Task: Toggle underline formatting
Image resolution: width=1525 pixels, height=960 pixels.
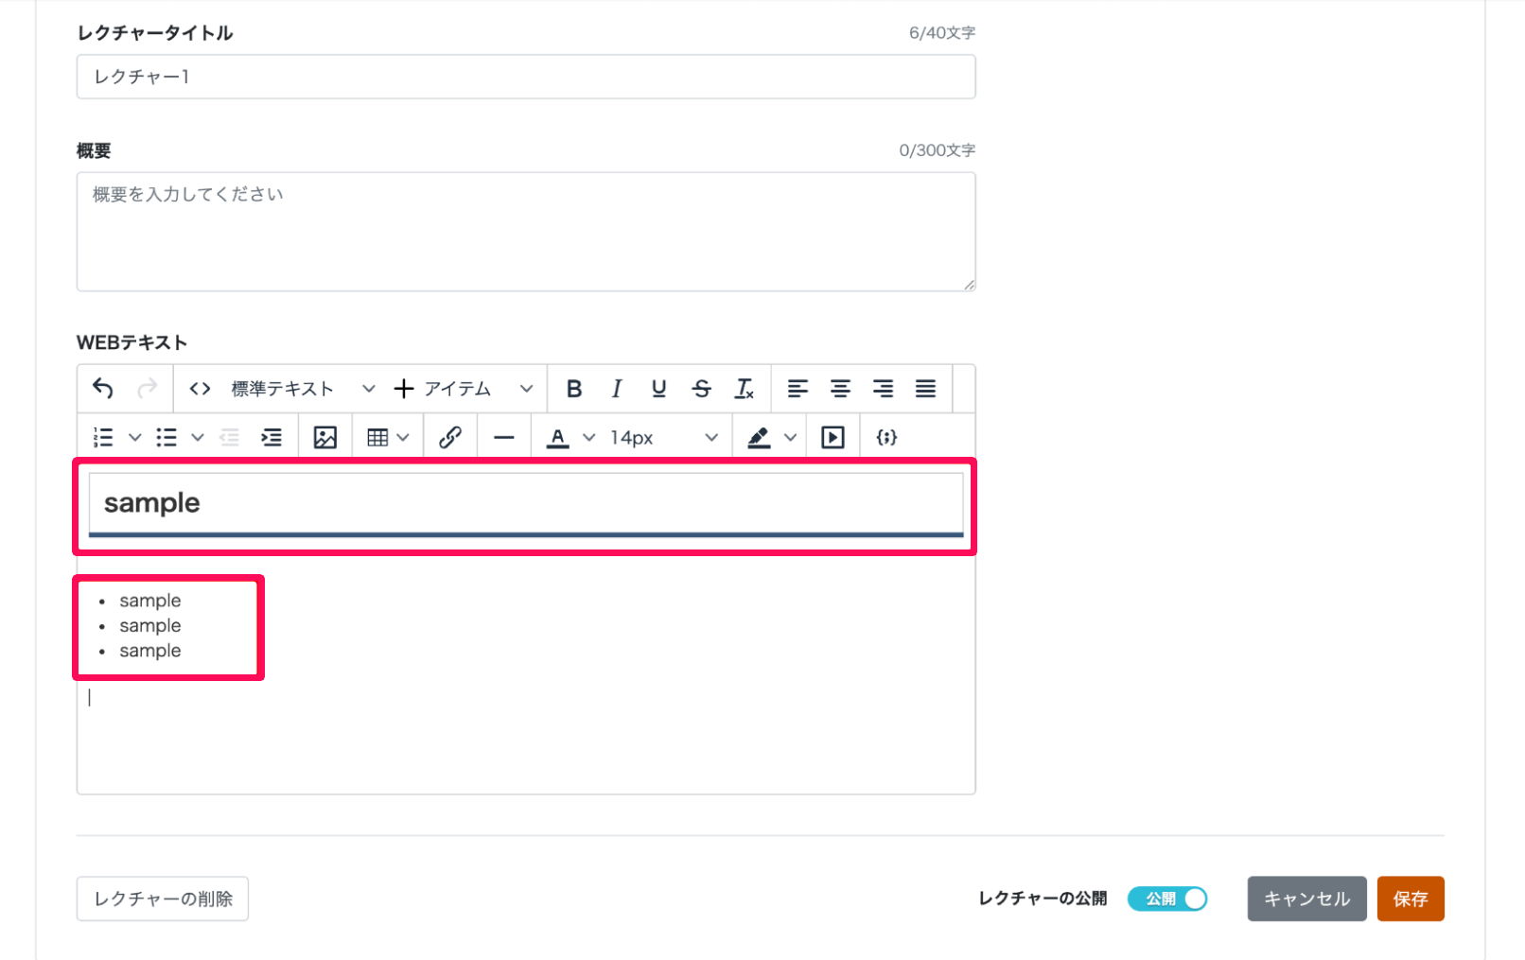Action: pyautogui.click(x=659, y=389)
